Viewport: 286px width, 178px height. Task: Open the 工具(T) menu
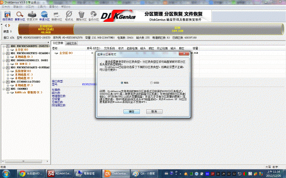(x=42, y=7)
